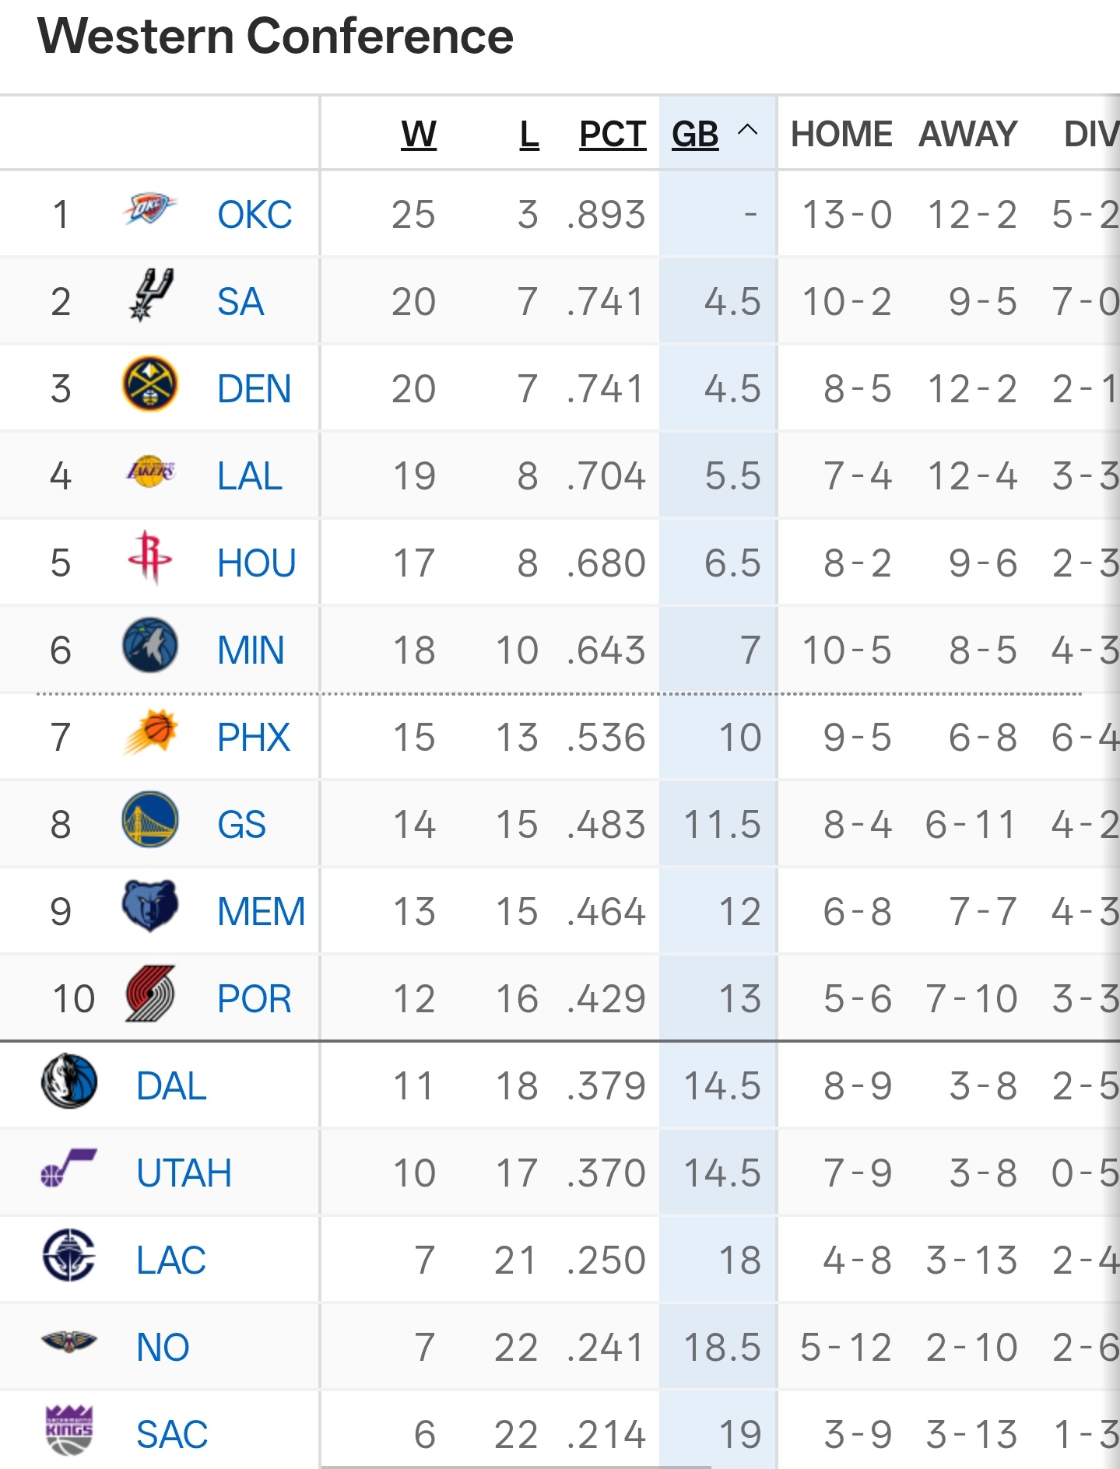Click the Phoenix Suns logo
The height and width of the screenshot is (1469, 1120).
[150, 733]
